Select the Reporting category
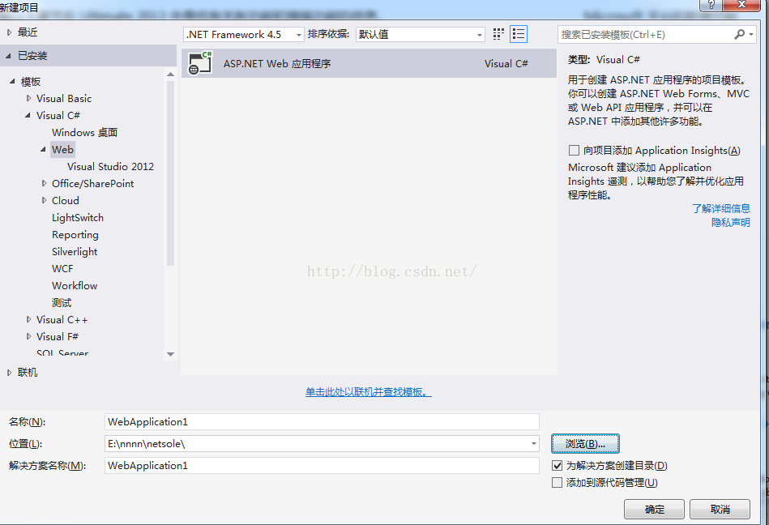The height and width of the screenshot is (525, 769). pos(75,235)
